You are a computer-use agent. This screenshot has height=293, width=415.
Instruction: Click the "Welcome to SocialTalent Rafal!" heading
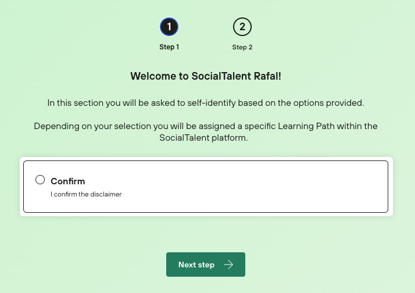tap(206, 76)
